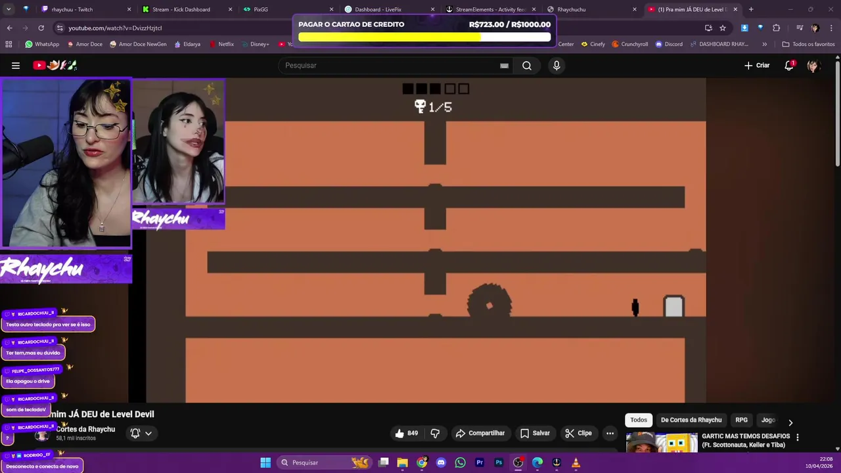
Task: Open the YouTube hamburger guide menu
Action: point(16,66)
